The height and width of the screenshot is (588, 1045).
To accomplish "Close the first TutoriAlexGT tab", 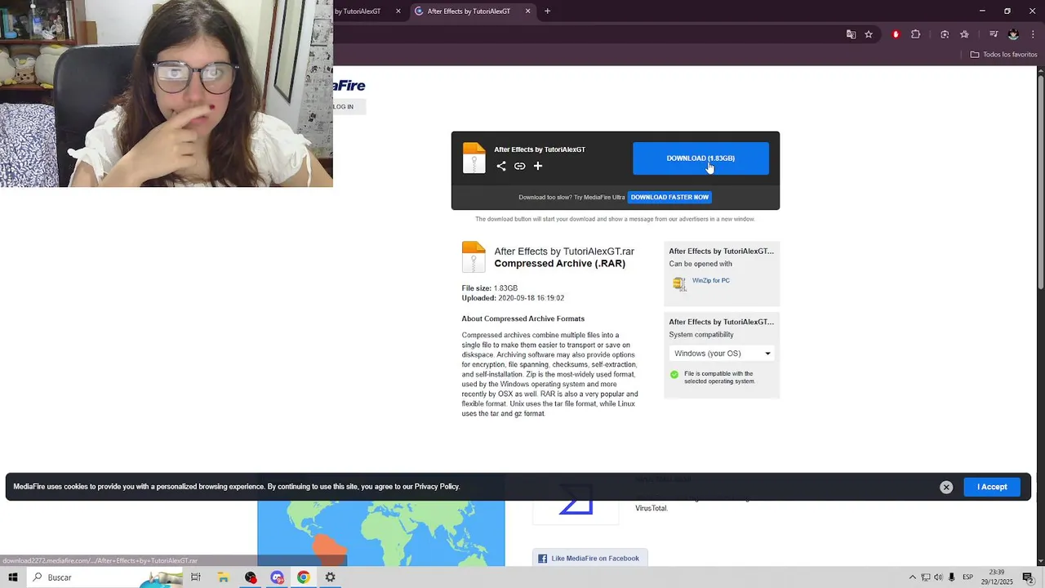I will [398, 11].
